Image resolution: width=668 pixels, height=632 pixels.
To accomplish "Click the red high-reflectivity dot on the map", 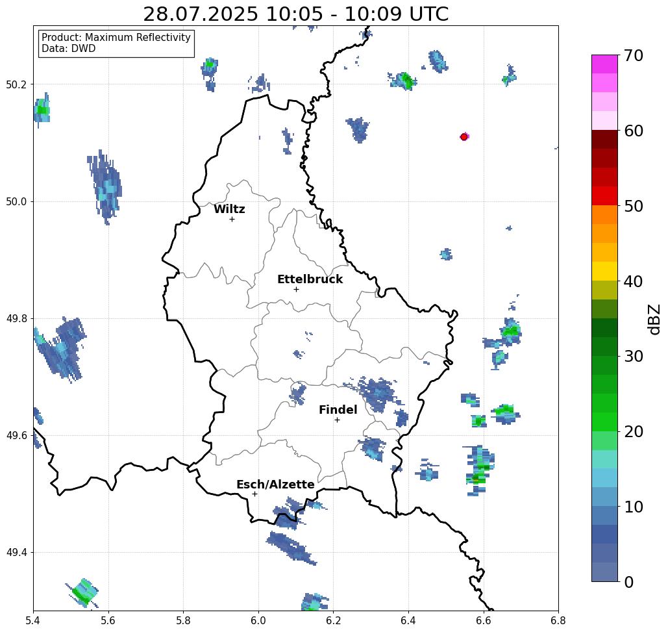I will [x=464, y=137].
